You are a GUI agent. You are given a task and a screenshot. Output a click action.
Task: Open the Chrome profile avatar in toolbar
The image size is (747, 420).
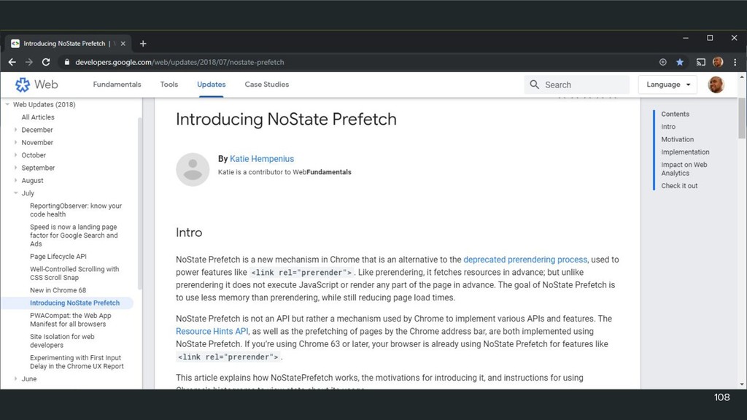(718, 63)
